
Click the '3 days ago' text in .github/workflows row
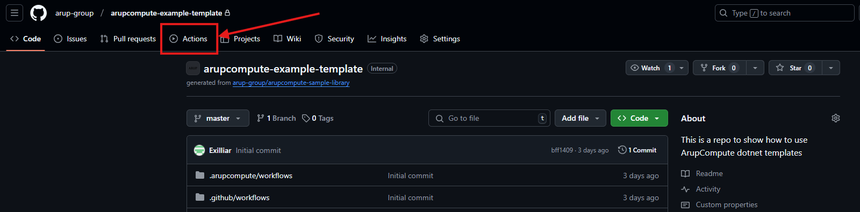pyautogui.click(x=641, y=198)
